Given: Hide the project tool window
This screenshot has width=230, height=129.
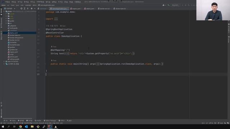Looking at the screenshot, I should click(x=35, y=9).
